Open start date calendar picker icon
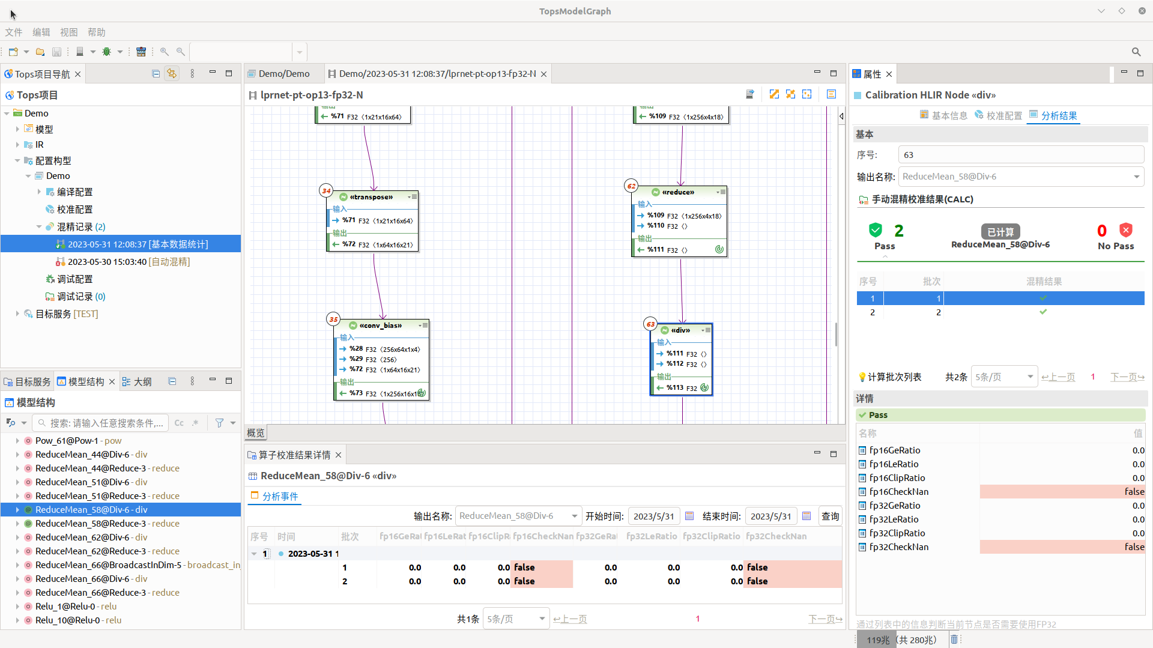The width and height of the screenshot is (1153, 648). [689, 516]
